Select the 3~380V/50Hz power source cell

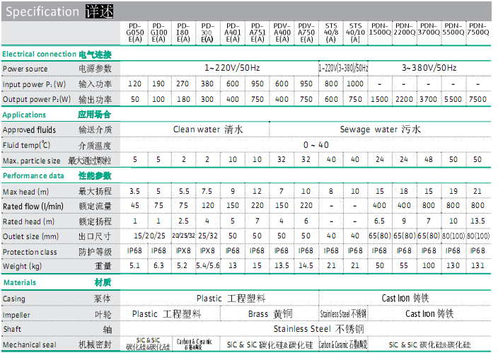pyautogui.click(x=429, y=68)
